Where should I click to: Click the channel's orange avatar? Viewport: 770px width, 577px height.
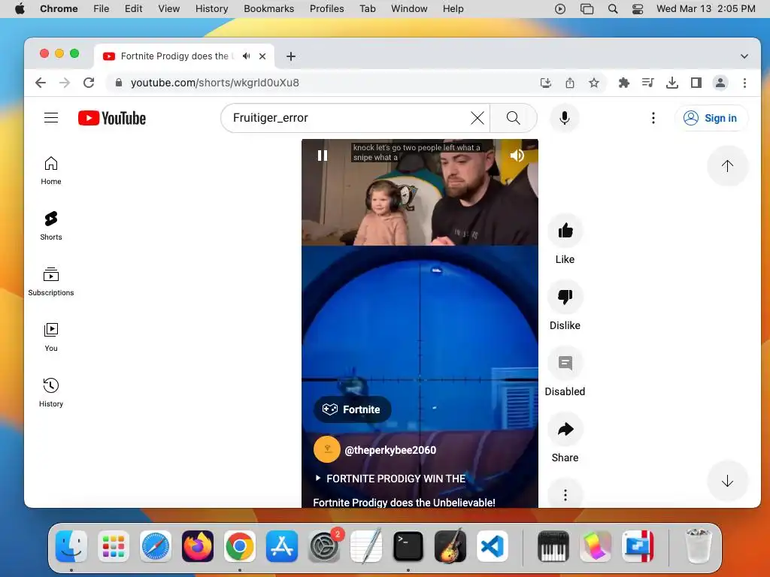pyautogui.click(x=327, y=449)
